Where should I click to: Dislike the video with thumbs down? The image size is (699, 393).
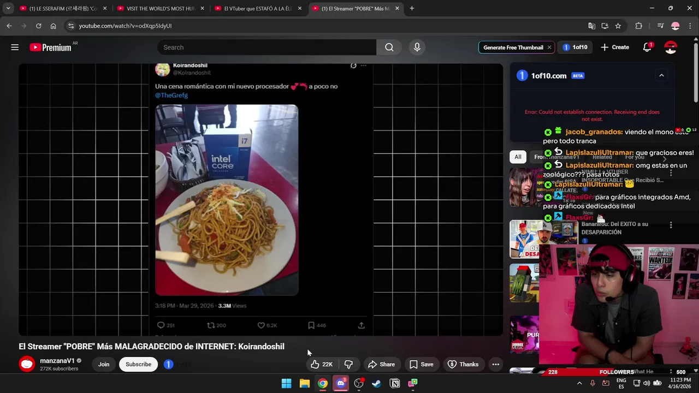348,364
